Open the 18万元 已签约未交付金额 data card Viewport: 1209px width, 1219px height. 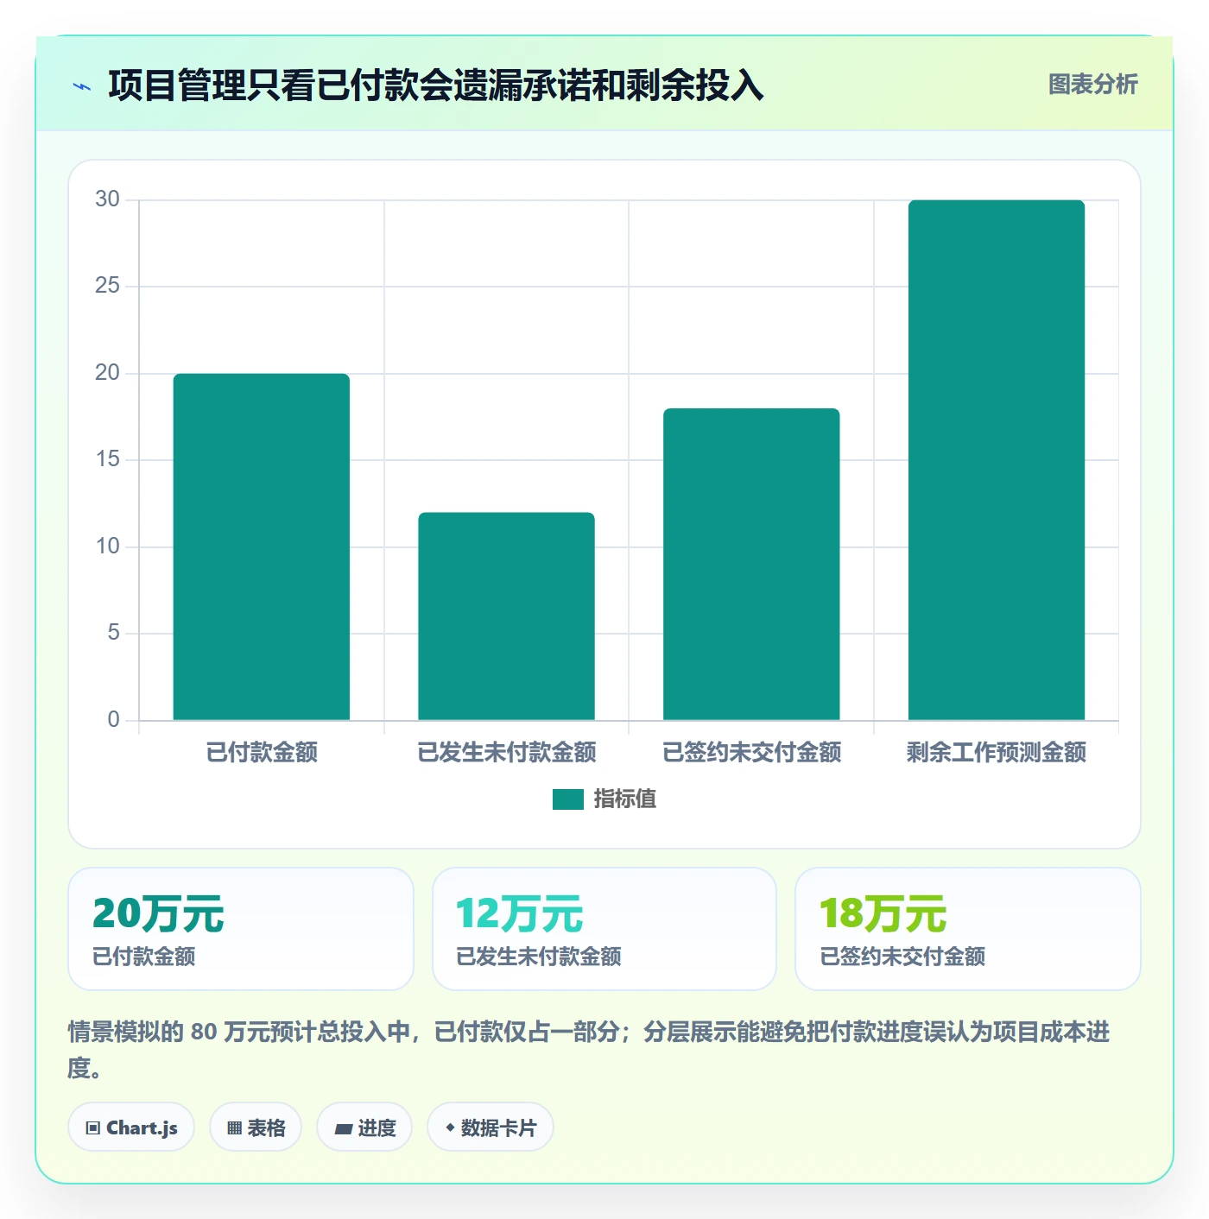pos(968,929)
